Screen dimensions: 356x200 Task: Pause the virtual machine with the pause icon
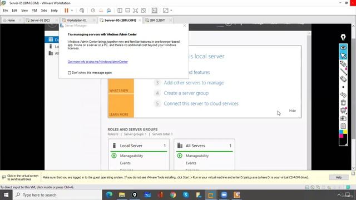tap(66, 11)
